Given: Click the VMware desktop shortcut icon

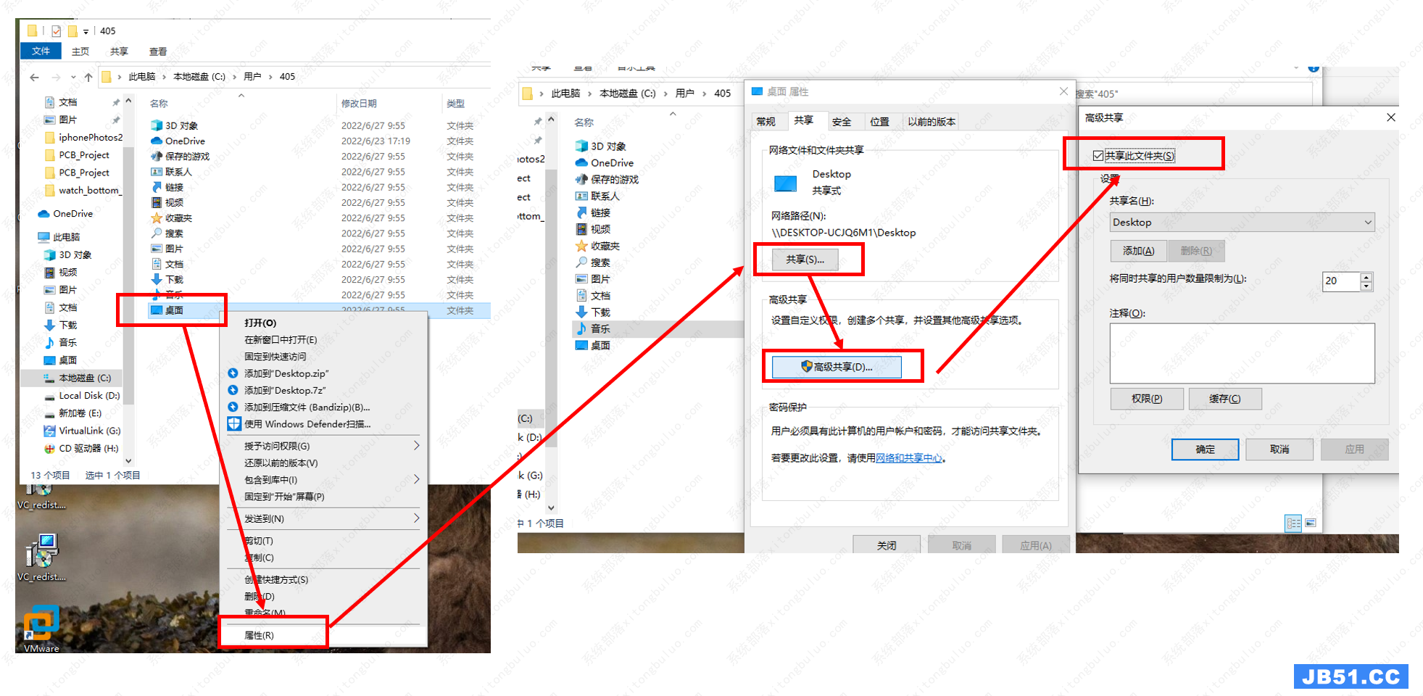Looking at the screenshot, I should pyautogui.click(x=41, y=624).
